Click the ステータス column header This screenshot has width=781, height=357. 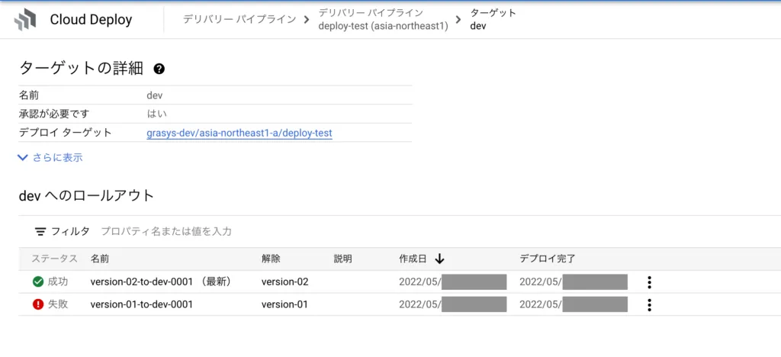tap(55, 259)
